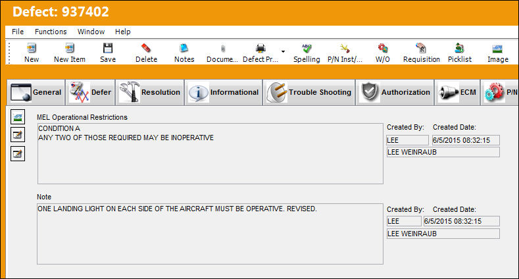Click inside the Note text area
This screenshot has width=519, height=279.
tap(210, 234)
